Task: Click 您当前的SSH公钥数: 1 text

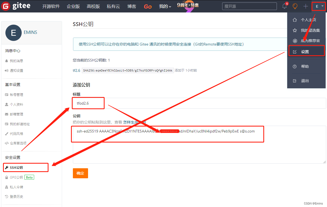Action: [91, 60]
